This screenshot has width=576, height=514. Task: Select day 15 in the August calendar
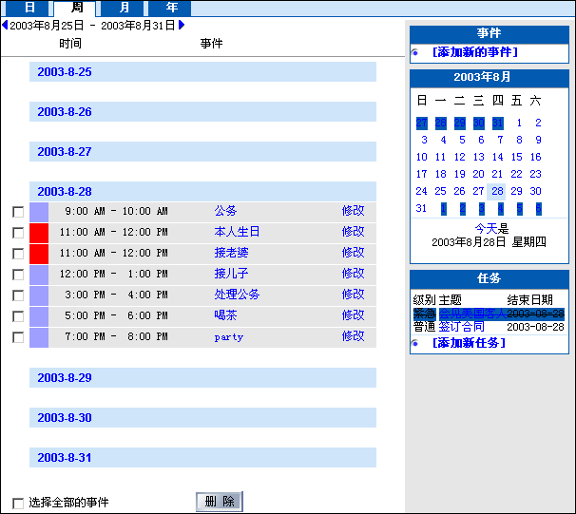tap(517, 157)
